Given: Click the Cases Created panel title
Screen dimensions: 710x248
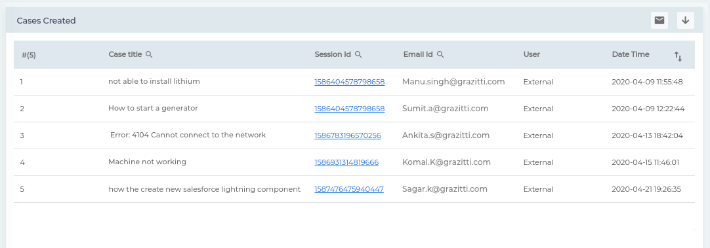Looking at the screenshot, I should (x=46, y=21).
